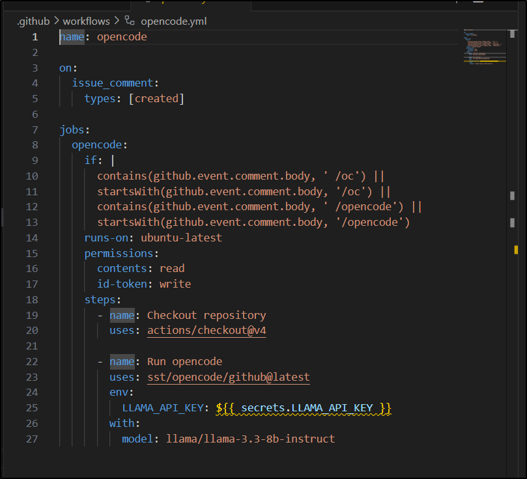The height and width of the screenshot is (479, 527).
Task: Click the 'Run opencode' step name
Action: point(185,361)
